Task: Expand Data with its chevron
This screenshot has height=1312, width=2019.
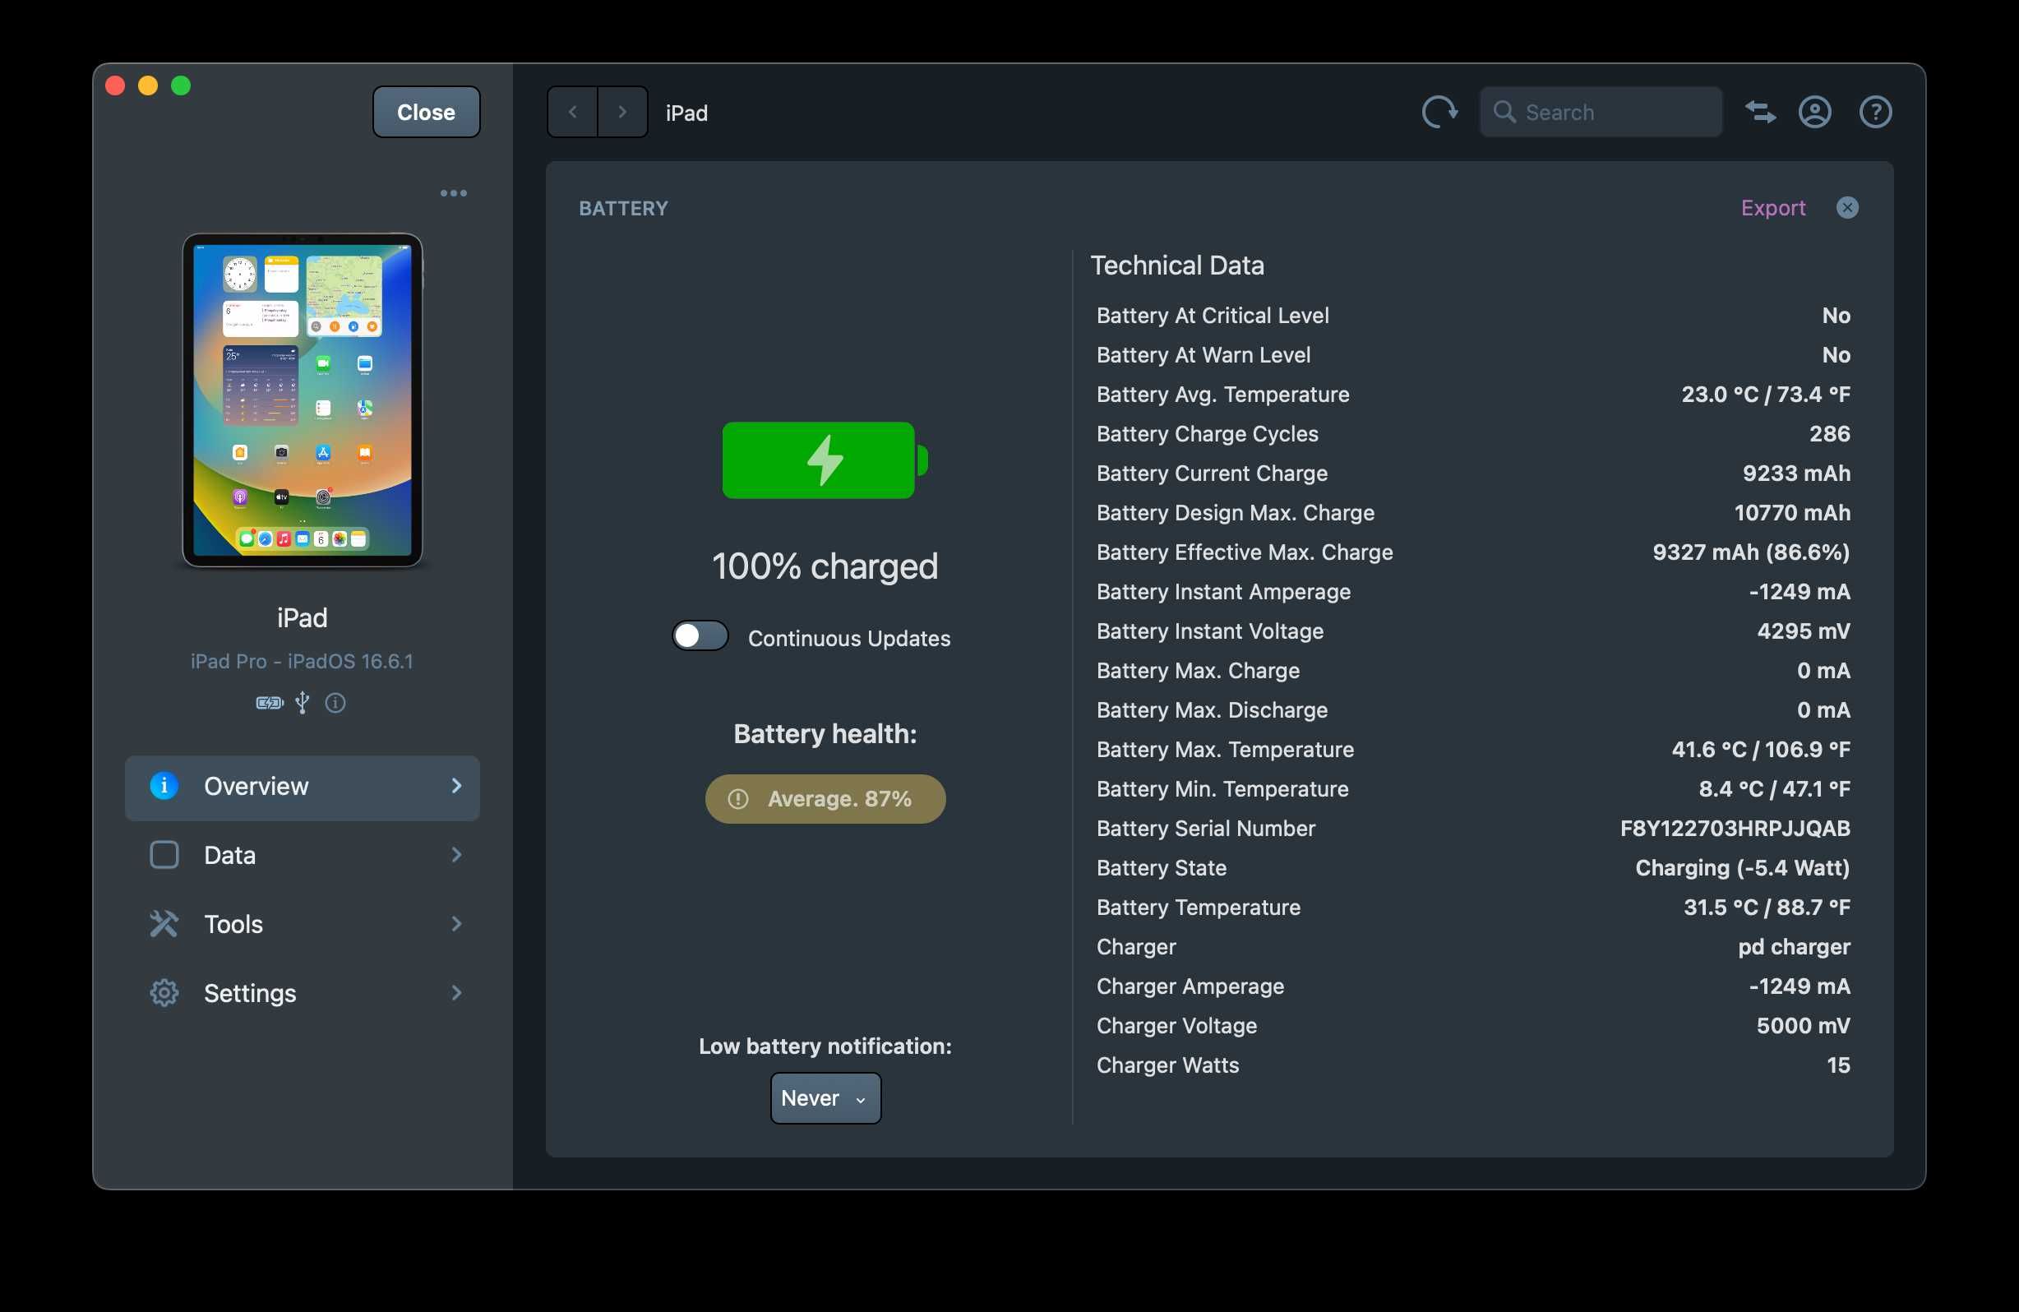Action: coord(456,855)
